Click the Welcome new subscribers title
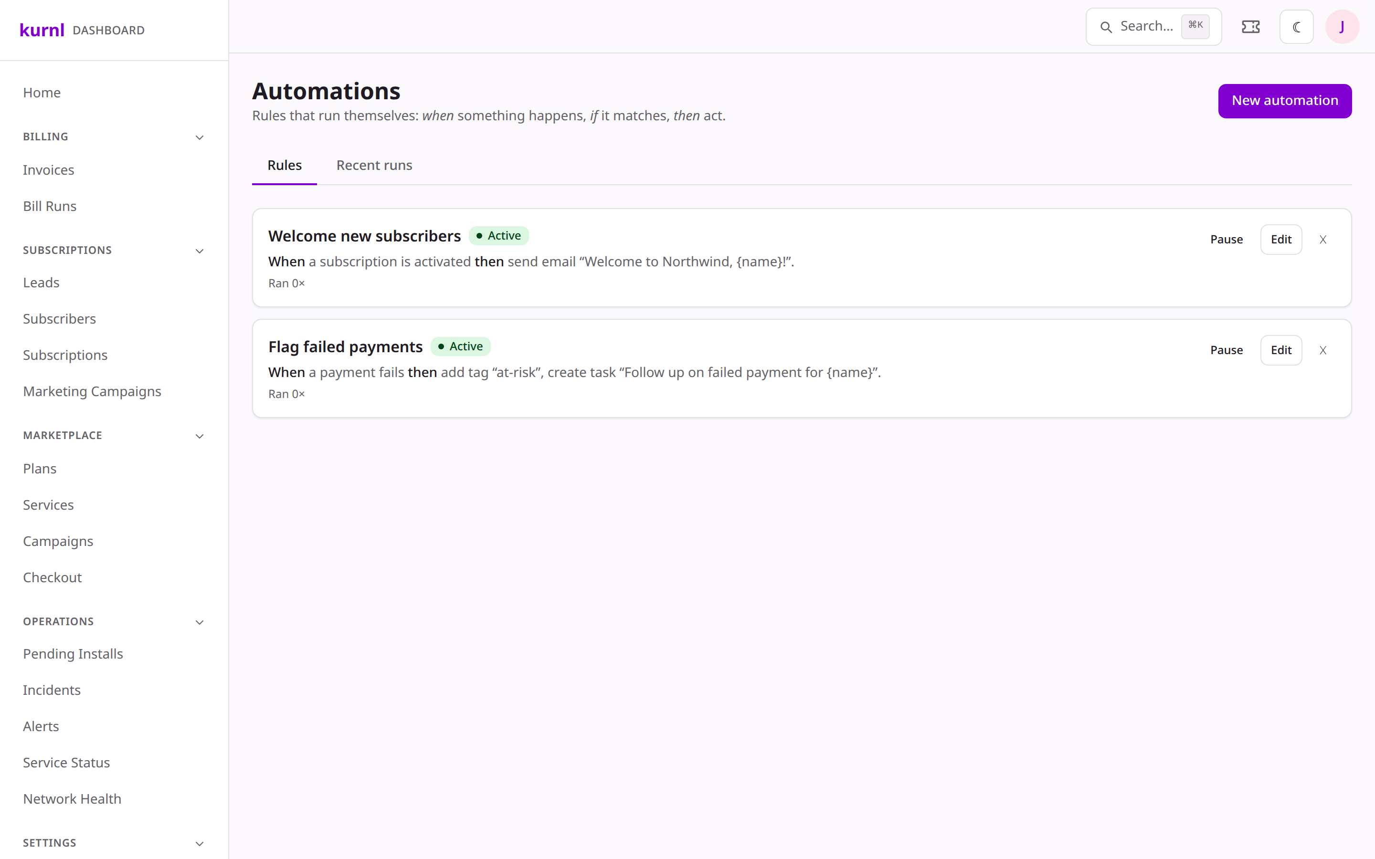The height and width of the screenshot is (859, 1375). tap(364, 236)
